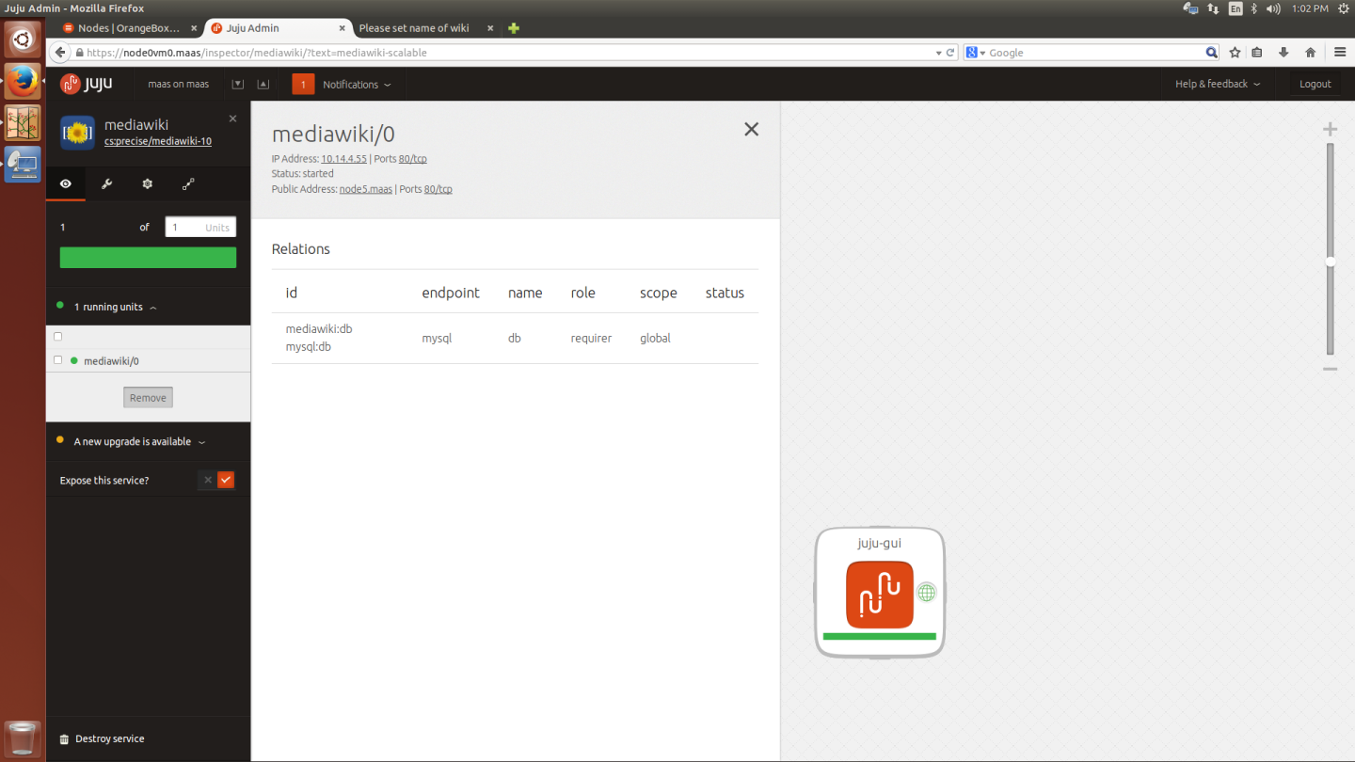Select the wrench units tab in inspector

click(105, 183)
